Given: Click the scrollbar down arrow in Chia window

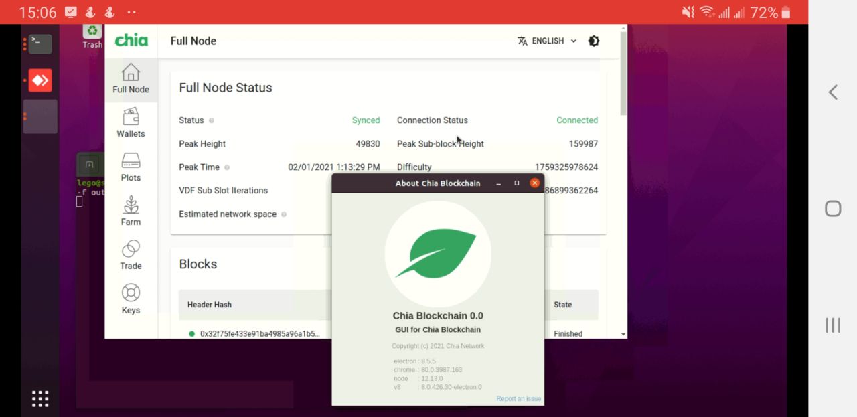Looking at the screenshot, I should click(x=623, y=334).
